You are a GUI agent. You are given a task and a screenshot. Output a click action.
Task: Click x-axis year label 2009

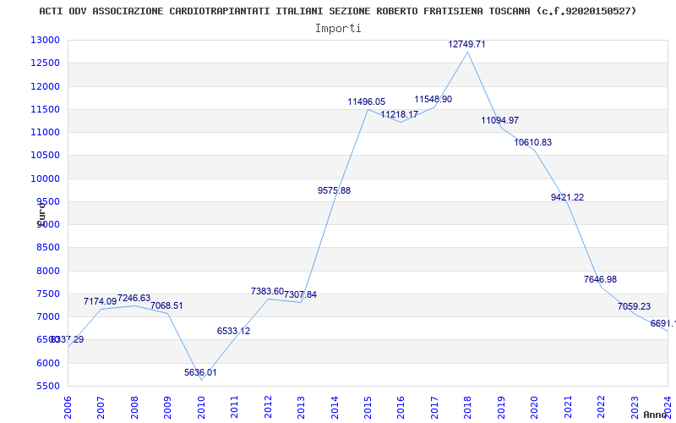click(167, 408)
